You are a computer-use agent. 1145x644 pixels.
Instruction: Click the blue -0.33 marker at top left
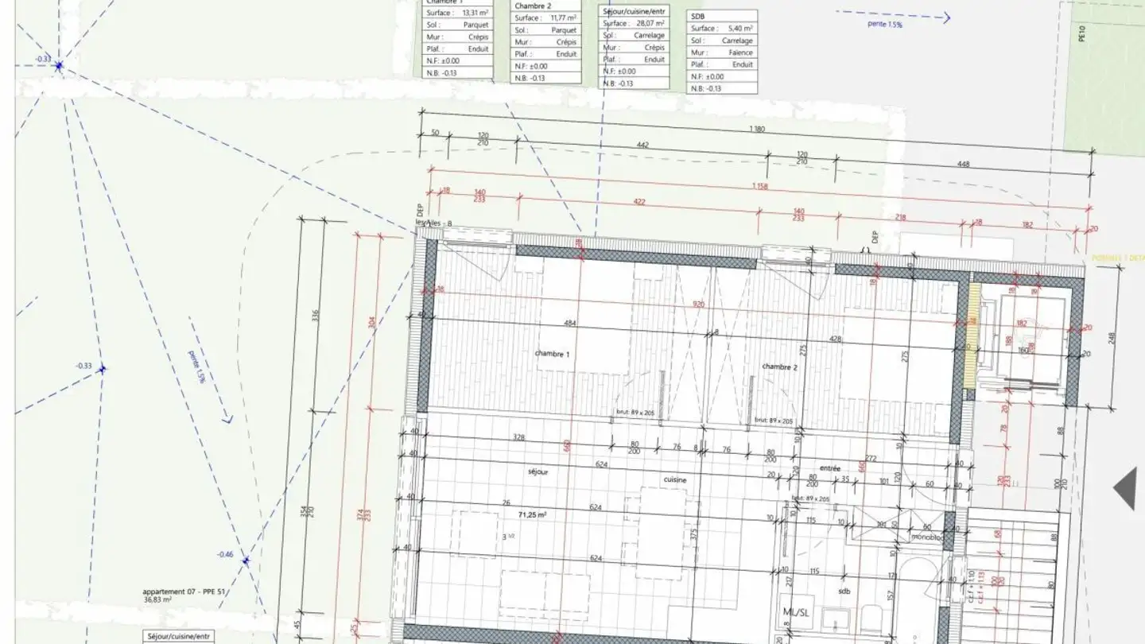pos(59,66)
